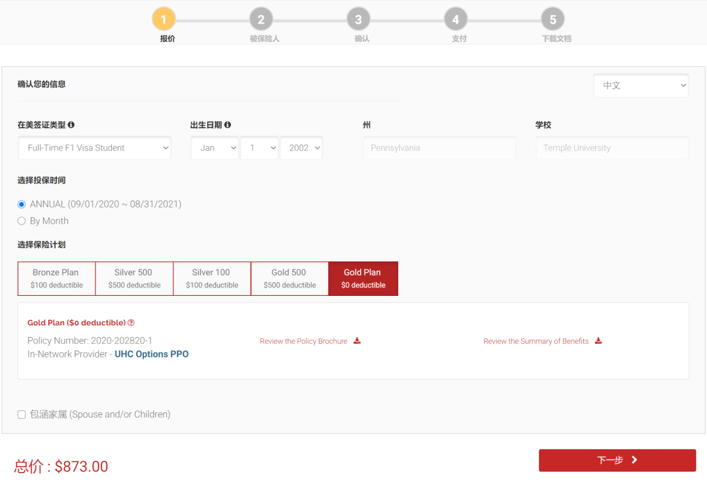Select the ANNUAL coverage radio button
Viewport: 707px width, 487px height.
[22, 204]
